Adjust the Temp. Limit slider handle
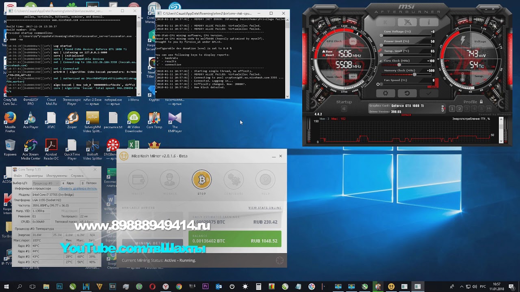This screenshot has width=520, height=292. pyautogui.click(x=381, y=55)
